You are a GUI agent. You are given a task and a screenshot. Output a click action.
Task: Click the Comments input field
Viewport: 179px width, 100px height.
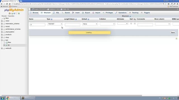(145, 24)
